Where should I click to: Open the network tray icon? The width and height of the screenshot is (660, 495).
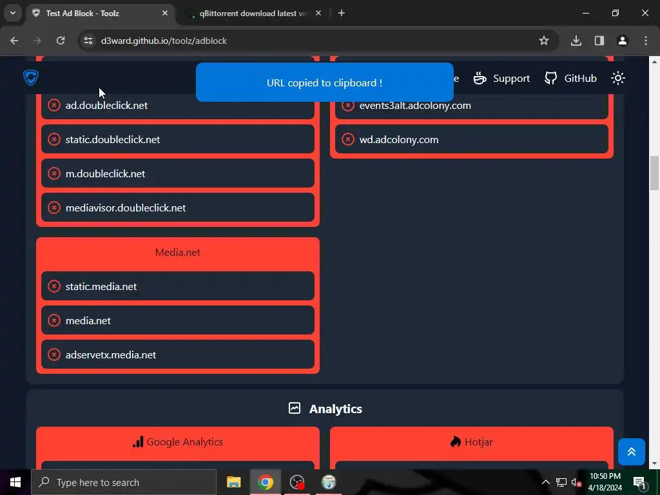[x=561, y=482]
